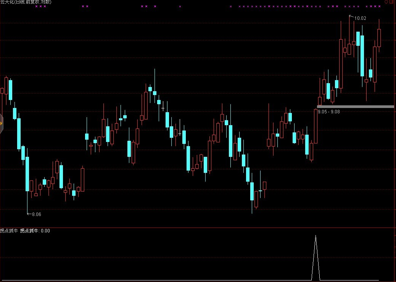The image size is (396, 282).
Task: Click the white signal spike in indicator panel
Action: [x=316, y=258]
